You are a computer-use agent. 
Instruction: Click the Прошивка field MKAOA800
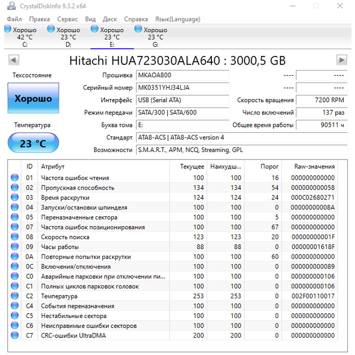point(182,75)
